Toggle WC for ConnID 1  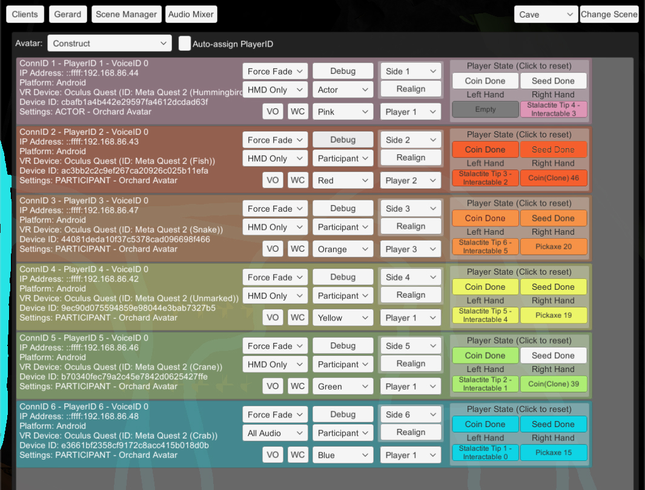(298, 111)
